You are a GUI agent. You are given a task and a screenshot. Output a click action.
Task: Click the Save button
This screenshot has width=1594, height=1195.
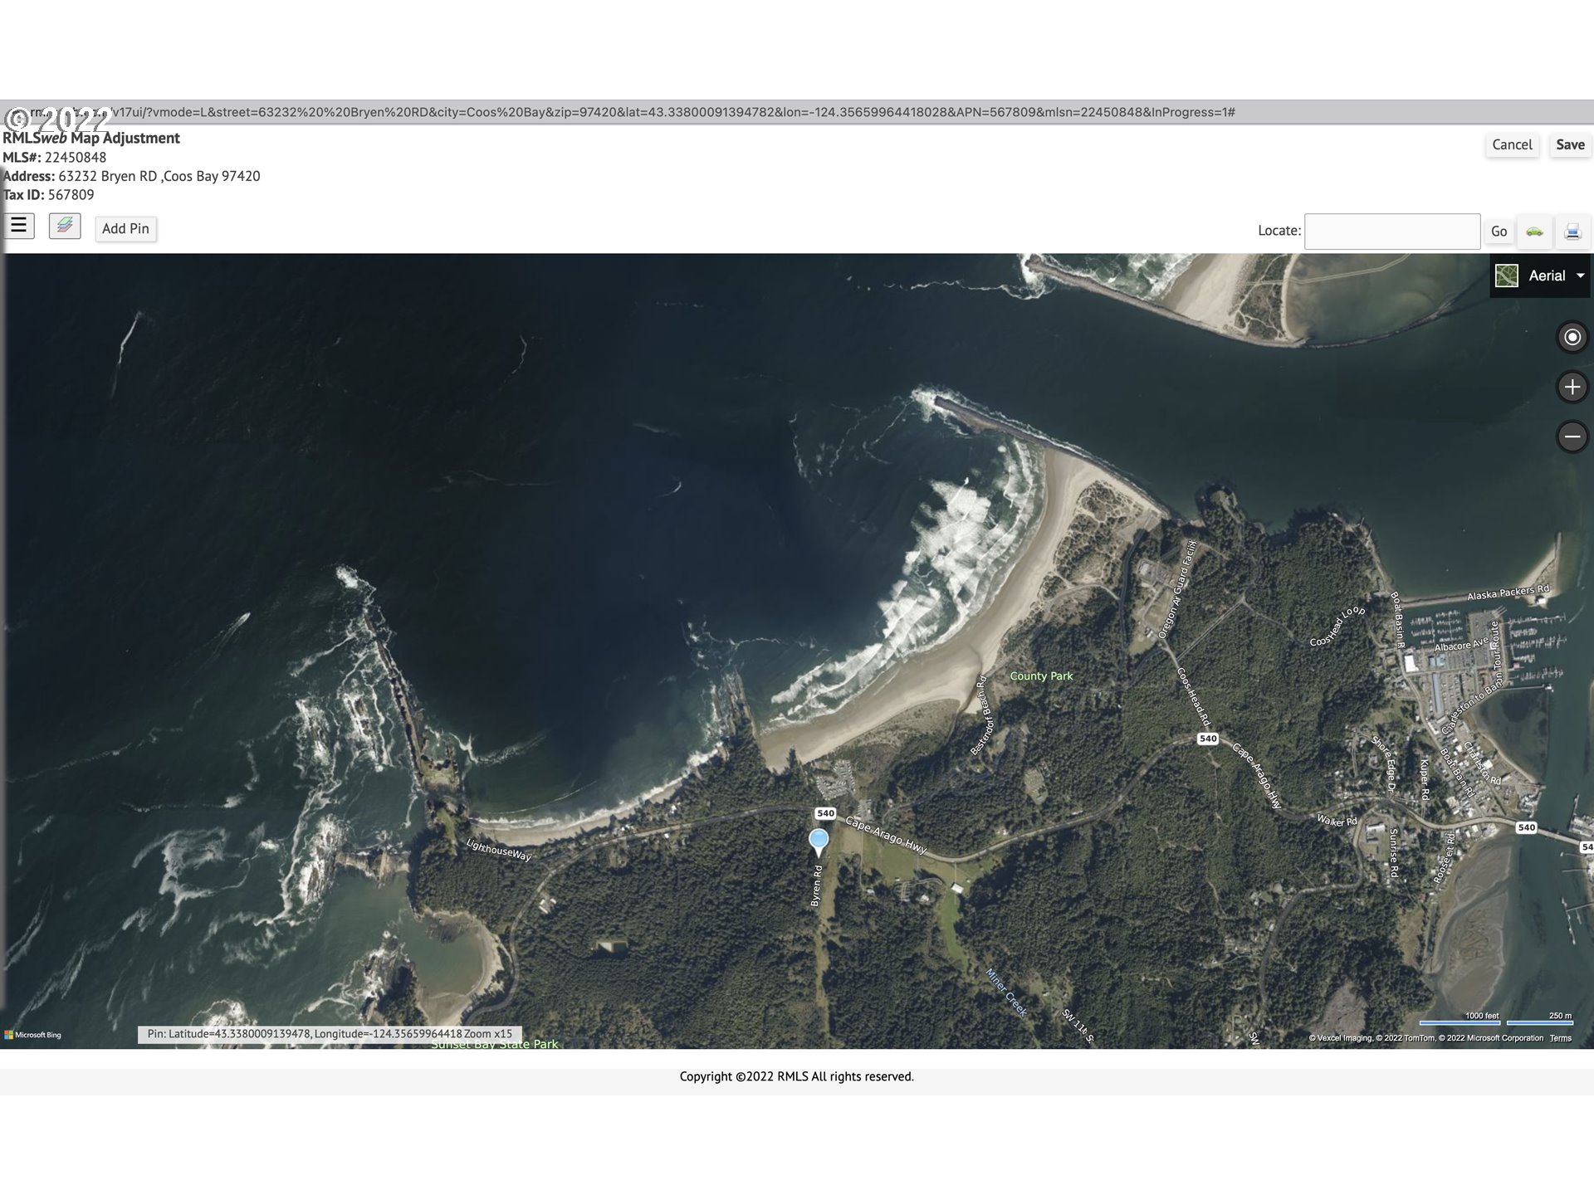point(1570,144)
